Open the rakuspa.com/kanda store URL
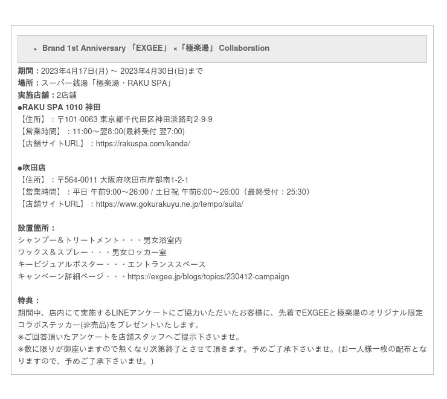This screenshot has height=399, width=447. (143, 143)
